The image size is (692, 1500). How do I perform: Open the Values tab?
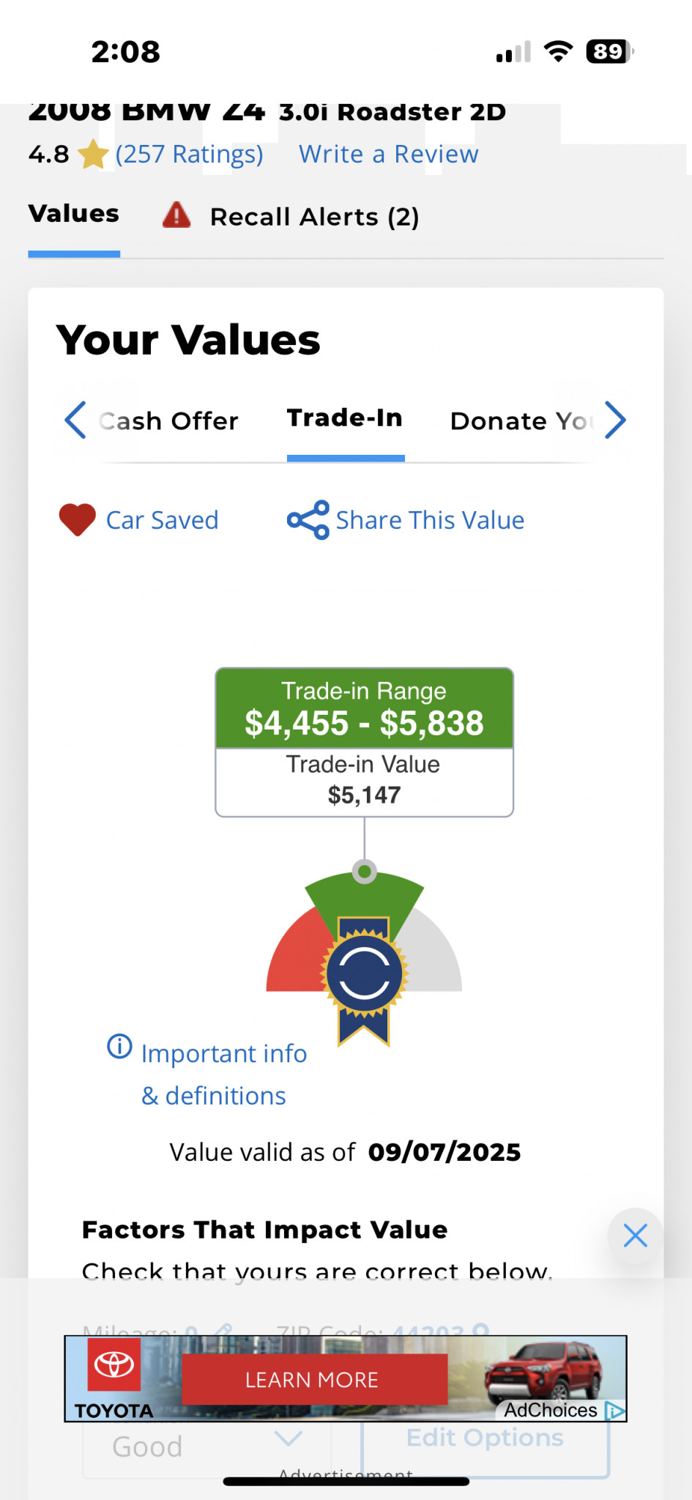click(x=73, y=214)
